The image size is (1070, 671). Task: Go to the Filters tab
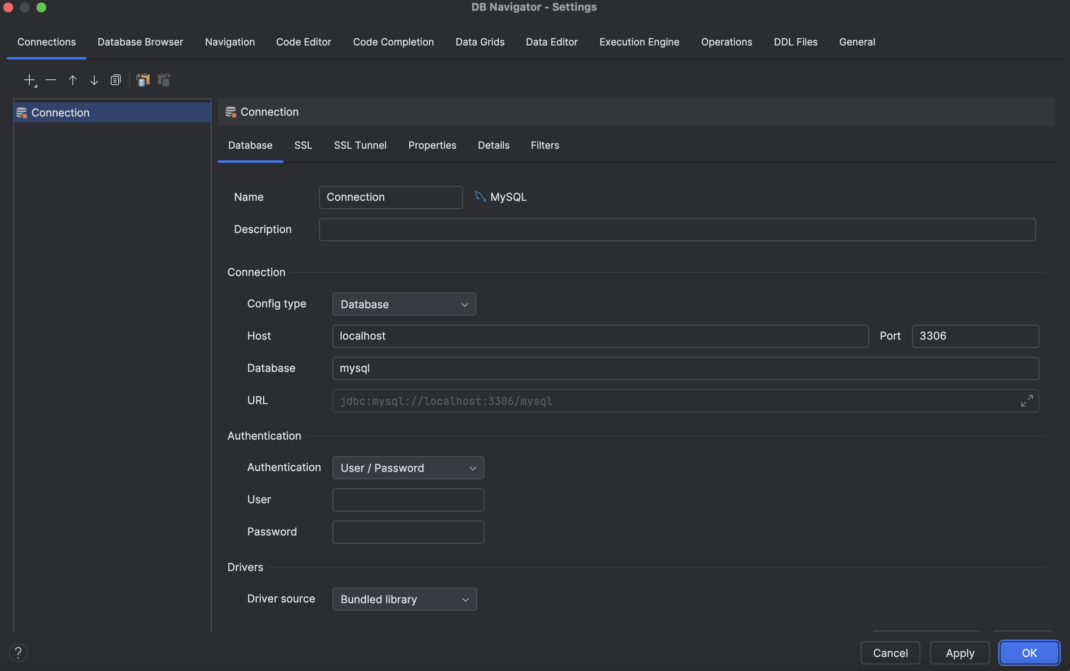545,145
